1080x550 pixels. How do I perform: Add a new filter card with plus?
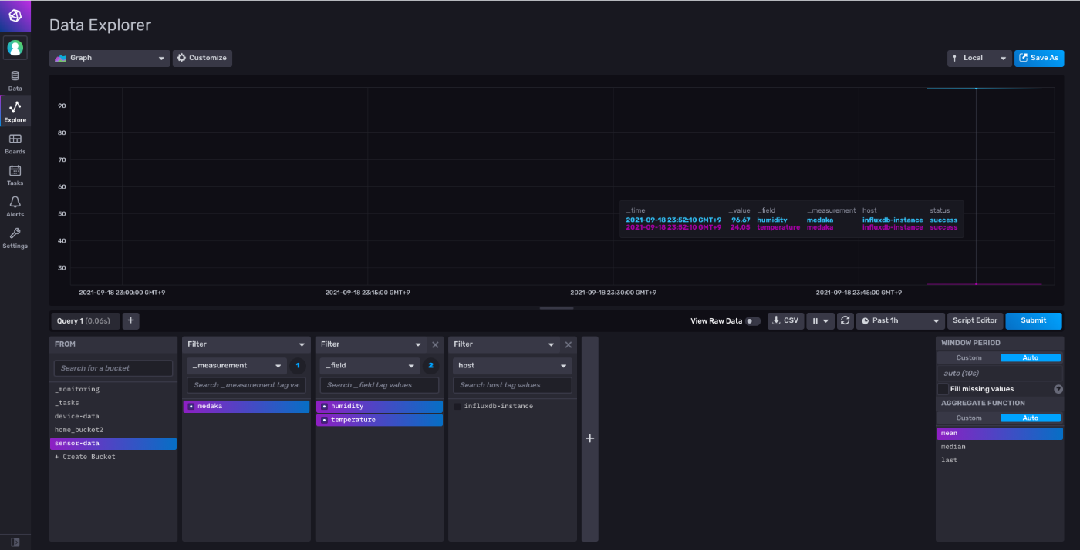590,438
